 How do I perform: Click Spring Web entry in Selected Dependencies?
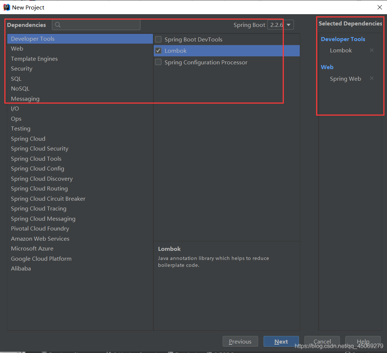345,79
